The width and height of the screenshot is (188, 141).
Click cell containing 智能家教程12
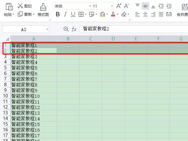point(34,107)
